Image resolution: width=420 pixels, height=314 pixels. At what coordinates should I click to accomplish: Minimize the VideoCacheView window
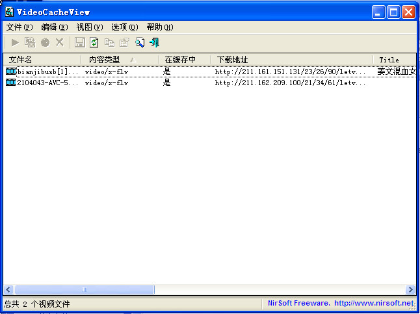[x=378, y=12]
